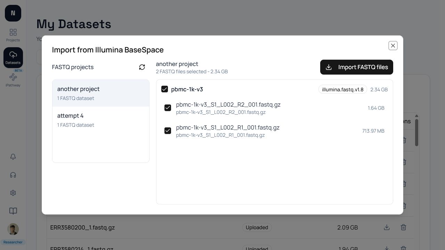Viewport: 445px width, 250px height.
Task: Click the pbmc-1k-v3 dataset name
Action: pyautogui.click(x=187, y=89)
